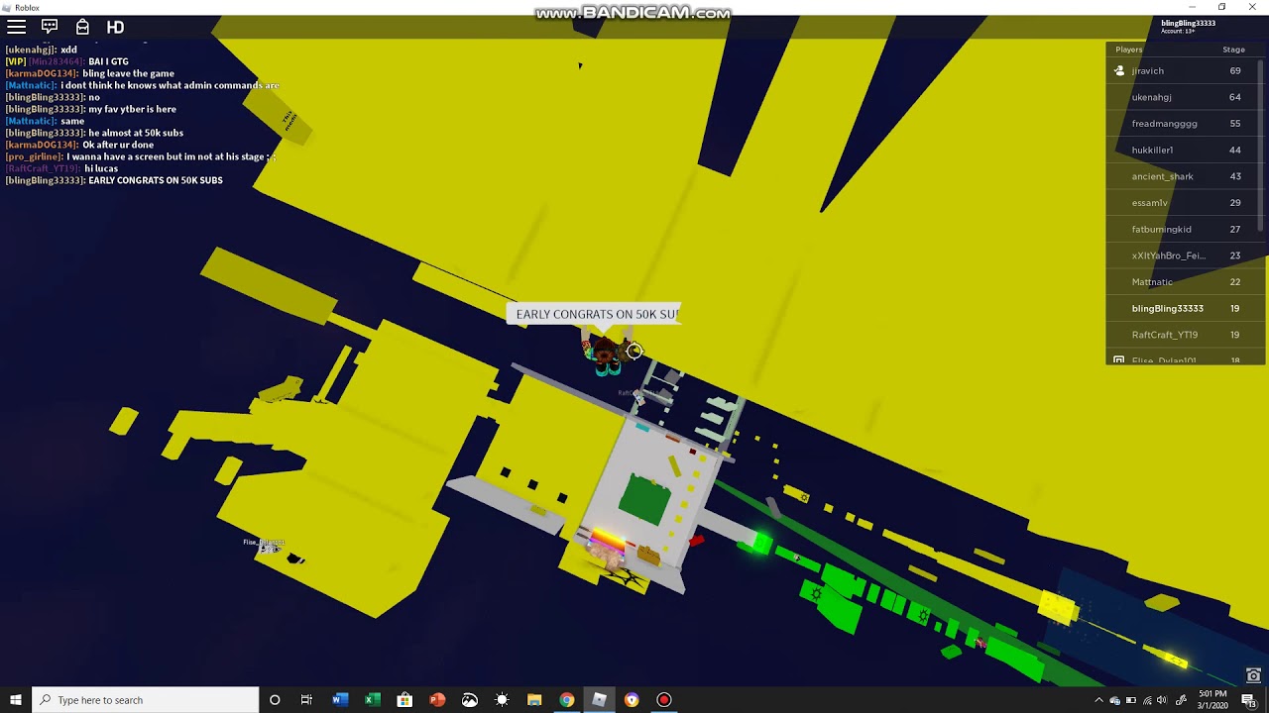Image resolution: width=1269 pixels, height=713 pixels.
Task: Open Wi-Fi network tray icon
Action: (1146, 700)
